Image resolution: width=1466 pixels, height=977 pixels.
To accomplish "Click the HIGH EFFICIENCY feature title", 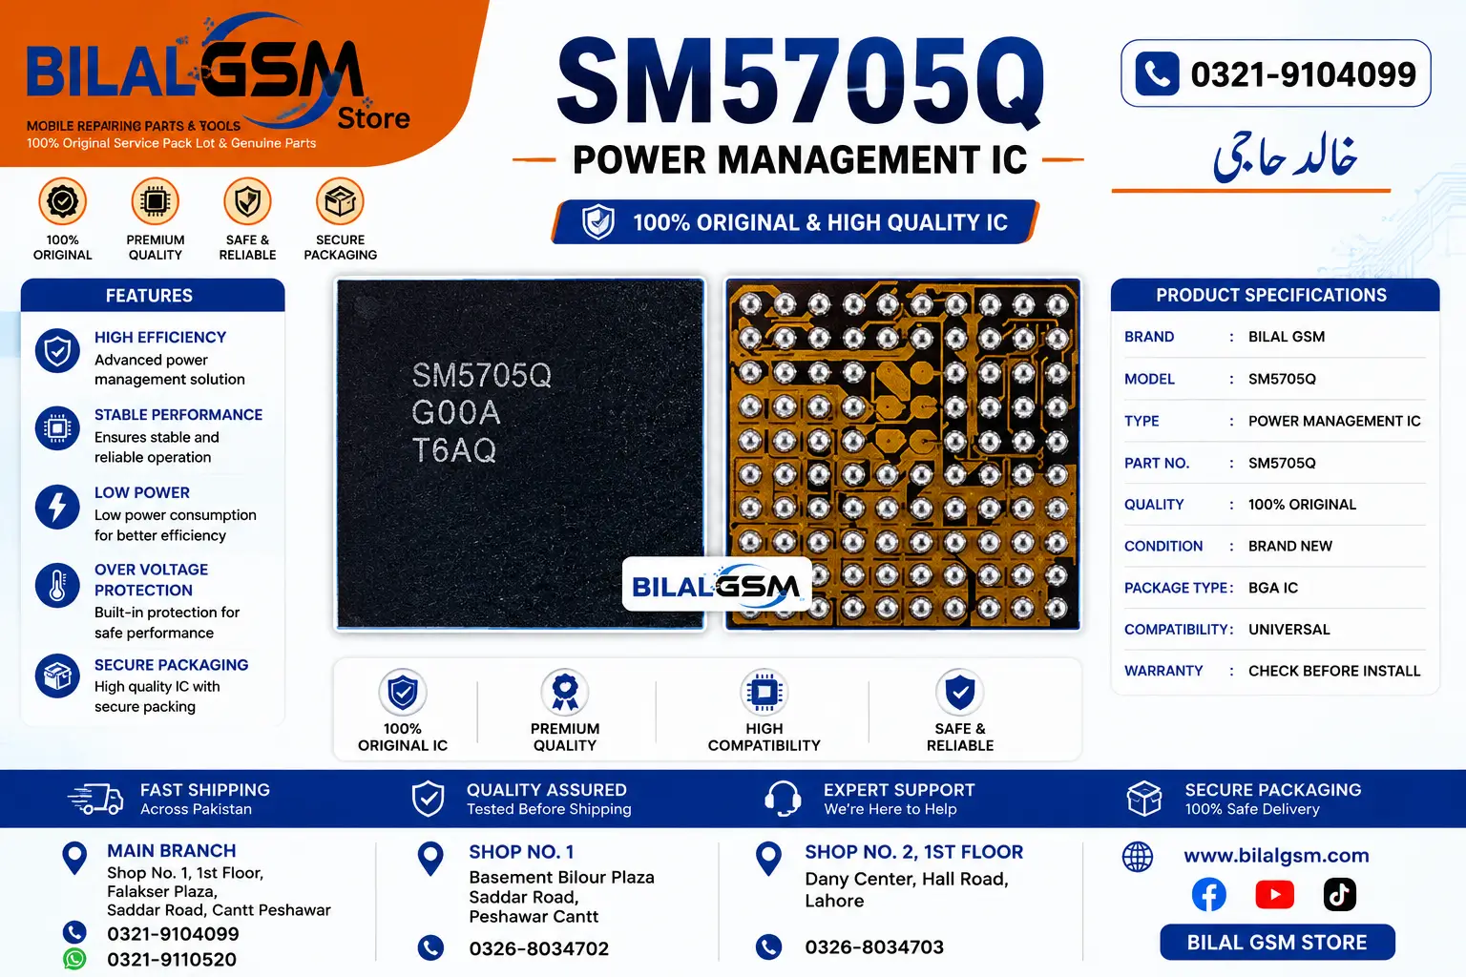I will click(x=160, y=337).
